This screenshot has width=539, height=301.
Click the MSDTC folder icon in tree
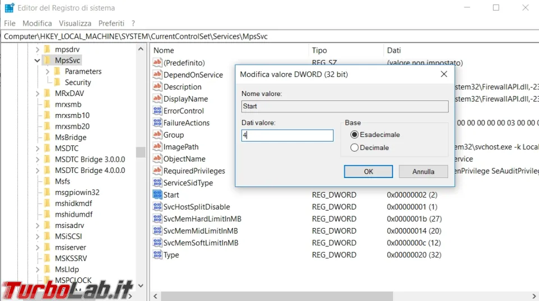point(47,148)
